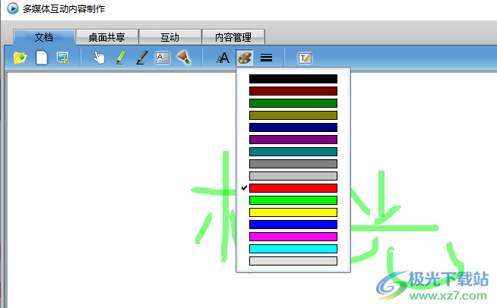The image size is (497, 308).
Task: Choose the black color swatch
Action: point(293,79)
